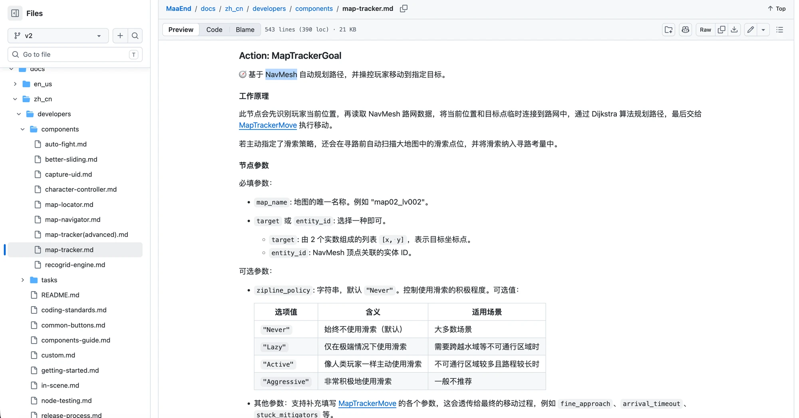Edit this file with pencil icon
799x418 pixels.
[751, 30]
